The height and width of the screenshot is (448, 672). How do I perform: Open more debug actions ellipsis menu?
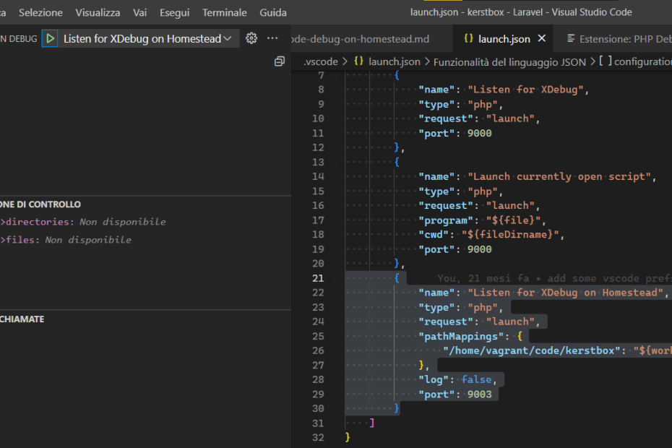pos(272,38)
